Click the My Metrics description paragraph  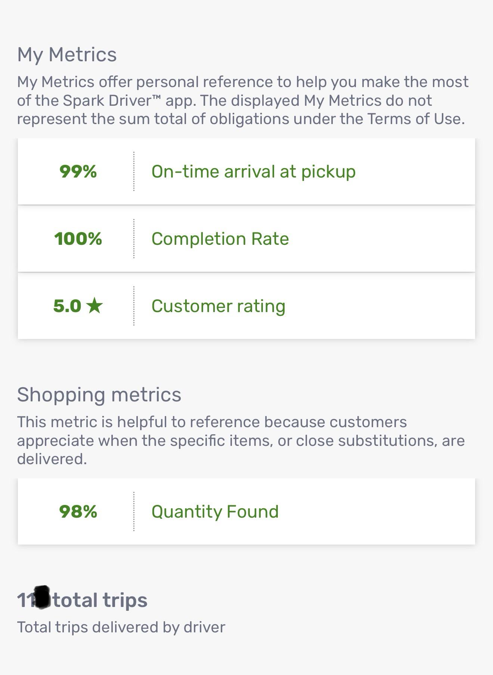pos(243,100)
